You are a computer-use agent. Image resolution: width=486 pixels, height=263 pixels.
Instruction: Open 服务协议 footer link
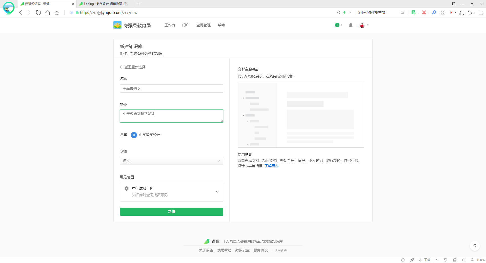tap(260, 250)
